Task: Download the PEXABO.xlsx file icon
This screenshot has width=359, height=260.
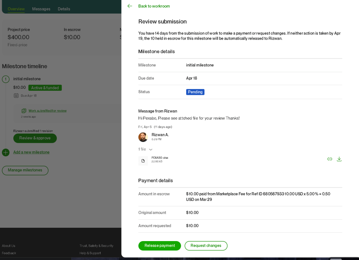Action: tap(339, 159)
